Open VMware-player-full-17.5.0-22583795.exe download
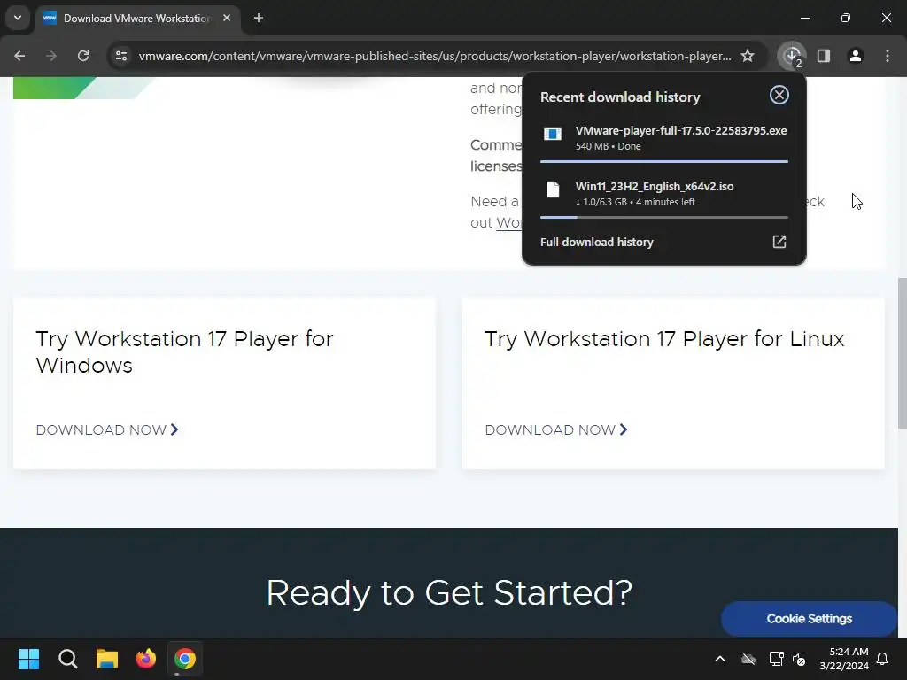The image size is (907, 680). click(x=664, y=137)
